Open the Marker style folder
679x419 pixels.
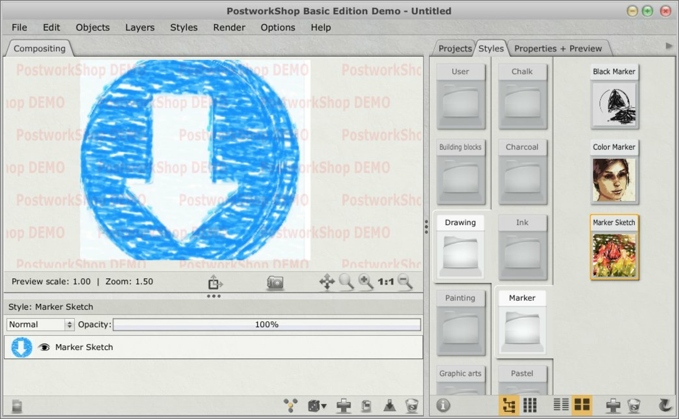pos(522,323)
